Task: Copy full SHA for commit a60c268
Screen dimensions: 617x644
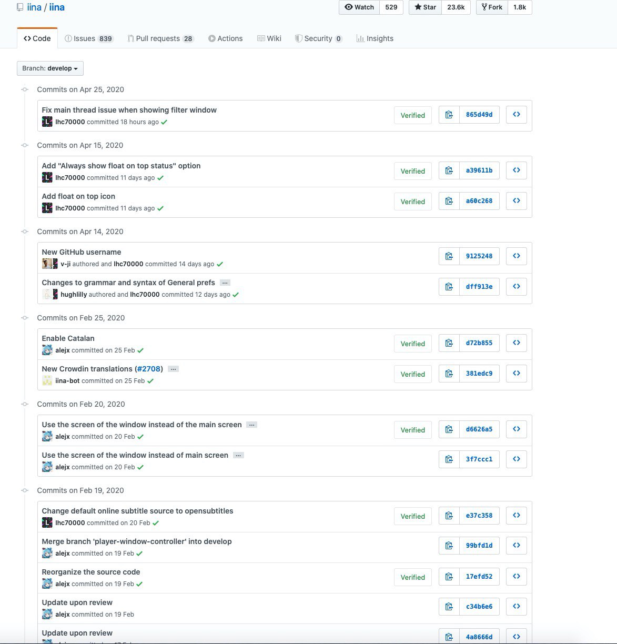Action: pos(449,201)
